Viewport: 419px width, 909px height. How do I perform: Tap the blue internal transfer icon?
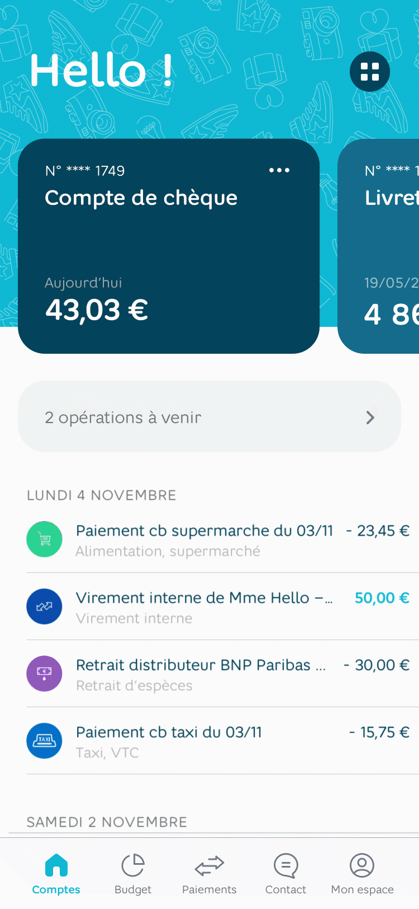(x=44, y=606)
